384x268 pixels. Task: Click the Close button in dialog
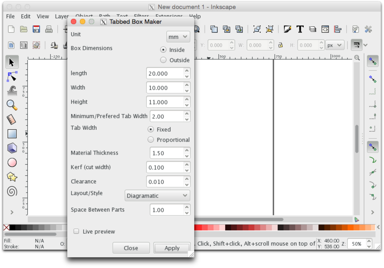tap(131, 248)
